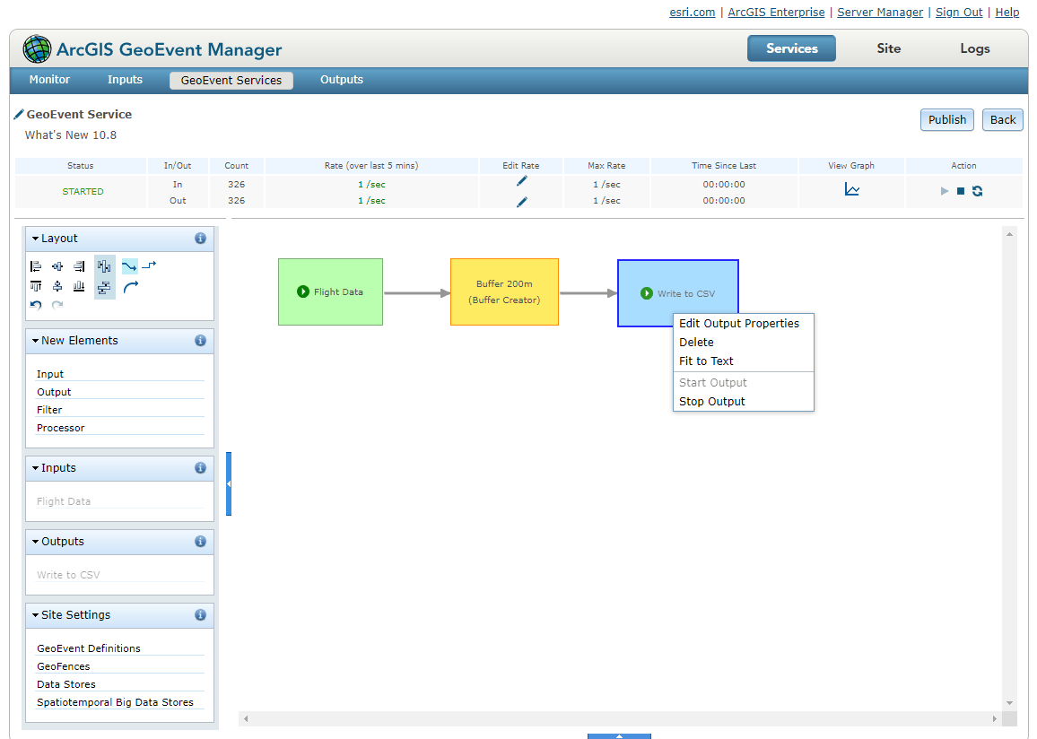Collapse the Inputs panel
1037x739 pixels.
[x=33, y=467]
